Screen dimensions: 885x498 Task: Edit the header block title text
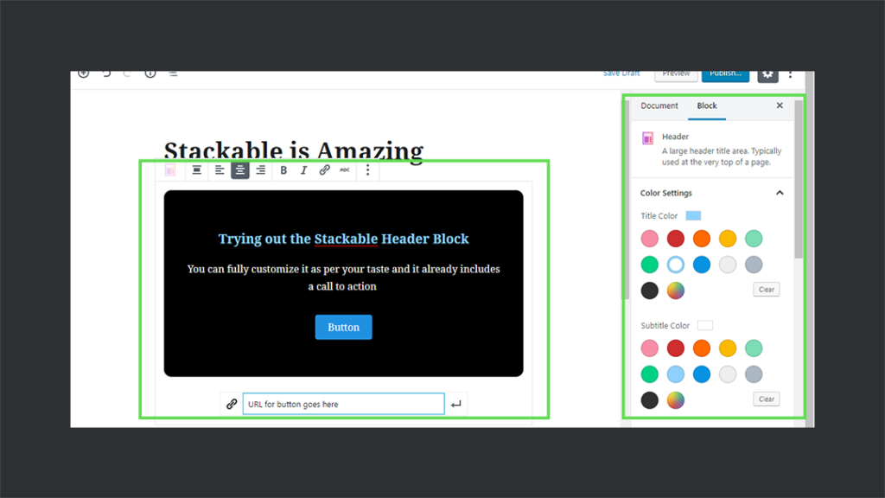343,239
